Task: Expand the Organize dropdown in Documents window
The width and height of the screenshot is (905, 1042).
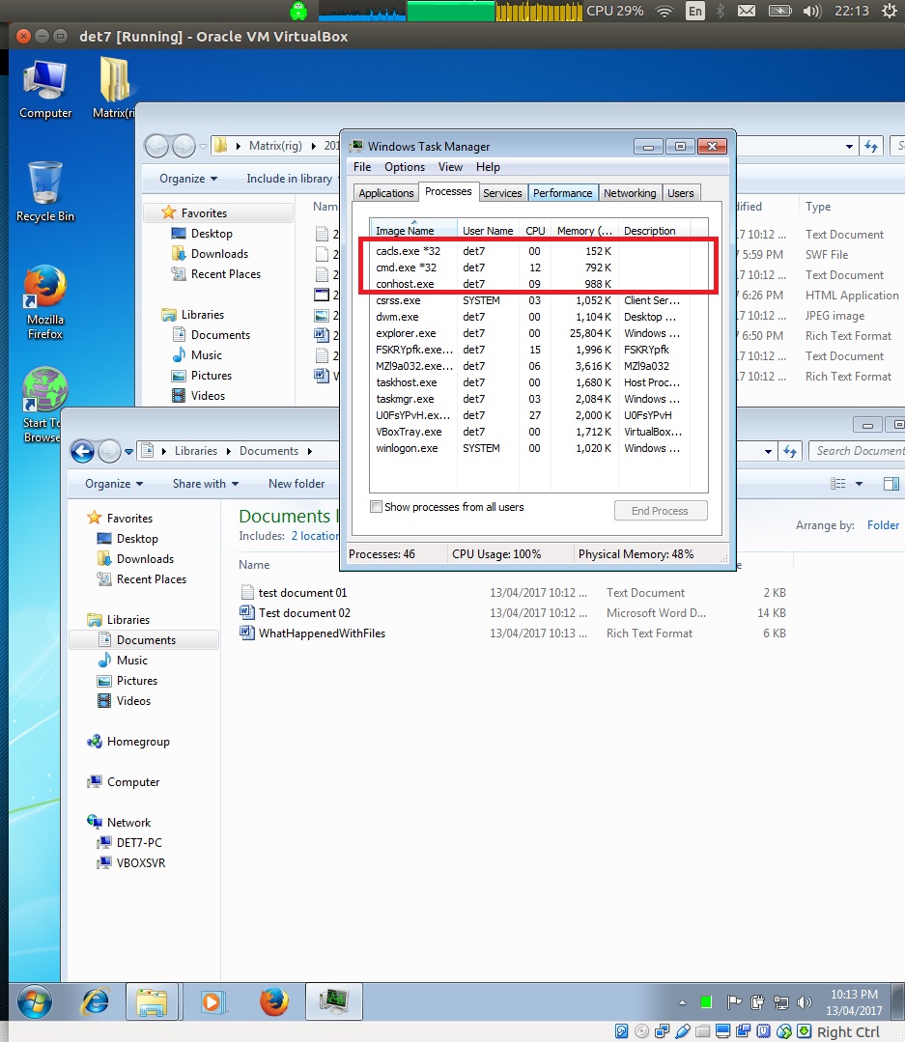Action: [113, 484]
